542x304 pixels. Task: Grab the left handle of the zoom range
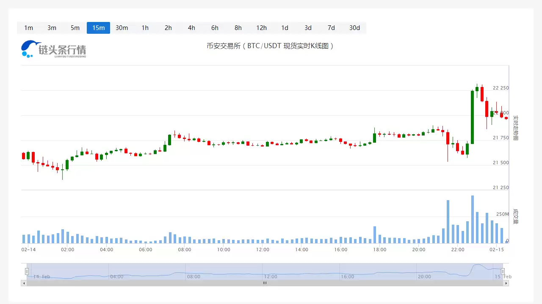click(x=27, y=271)
